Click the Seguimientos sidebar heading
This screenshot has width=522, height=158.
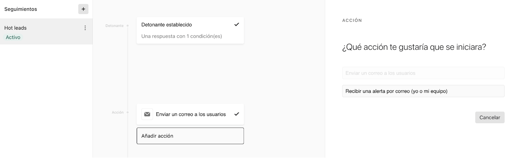(21, 9)
